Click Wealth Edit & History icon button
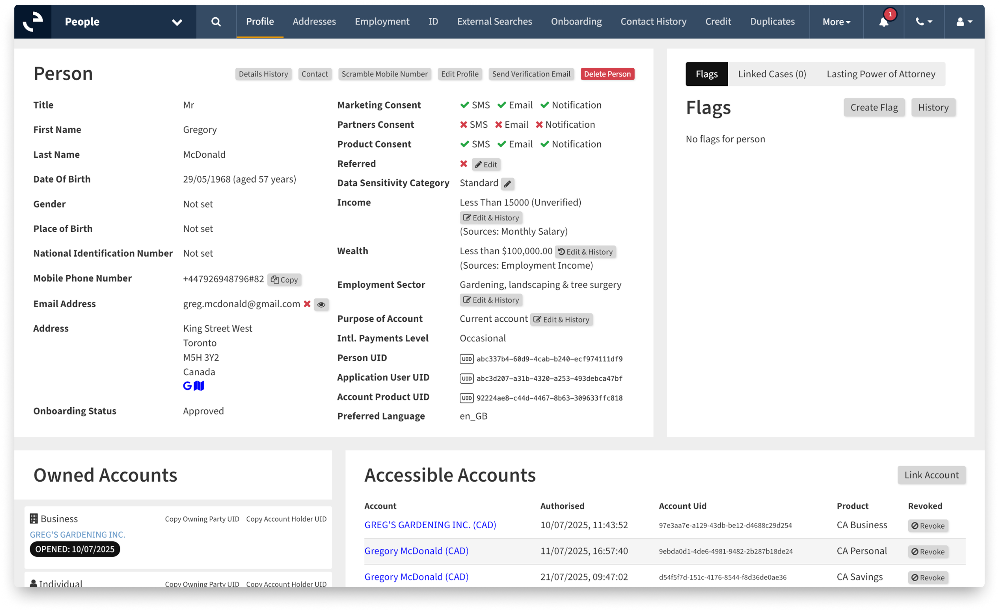Image resolution: width=999 pixels, height=611 pixels. coord(585,252)
